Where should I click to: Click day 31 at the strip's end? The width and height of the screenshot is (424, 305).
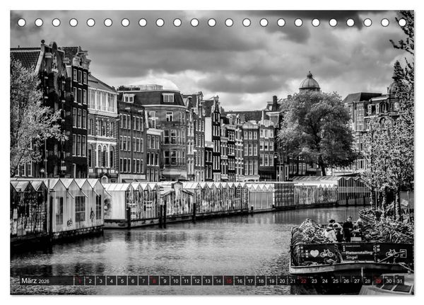[x=400, y=281]
